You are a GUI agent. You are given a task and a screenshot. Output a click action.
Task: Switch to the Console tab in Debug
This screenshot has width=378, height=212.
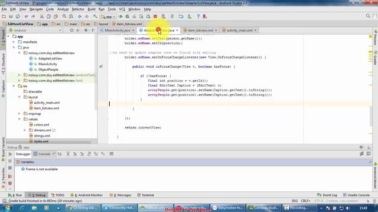pyautogui.click(x=44, y=154)
